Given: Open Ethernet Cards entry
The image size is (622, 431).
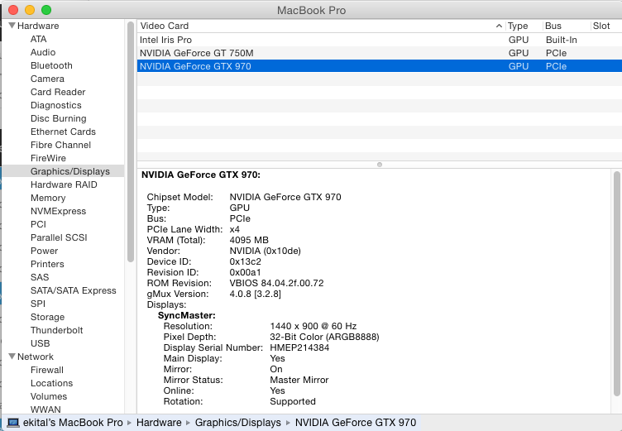Looking at the screenshot, I should [63, 132].
